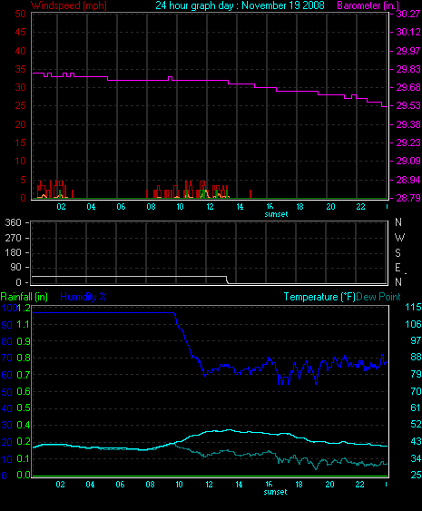Click the Windspeed (mph) axis title
The height and width of the screenshot is (511, 422).
click(69, 5)
